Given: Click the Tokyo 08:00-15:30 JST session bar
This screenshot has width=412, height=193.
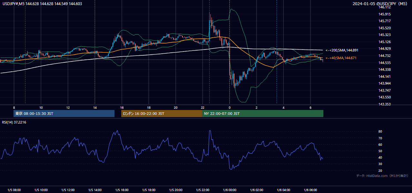Looking at the screenshot, I should tap(64, 114).
